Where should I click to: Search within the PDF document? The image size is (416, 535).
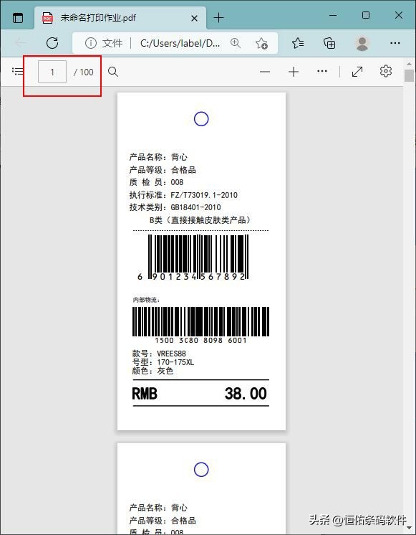113,72
